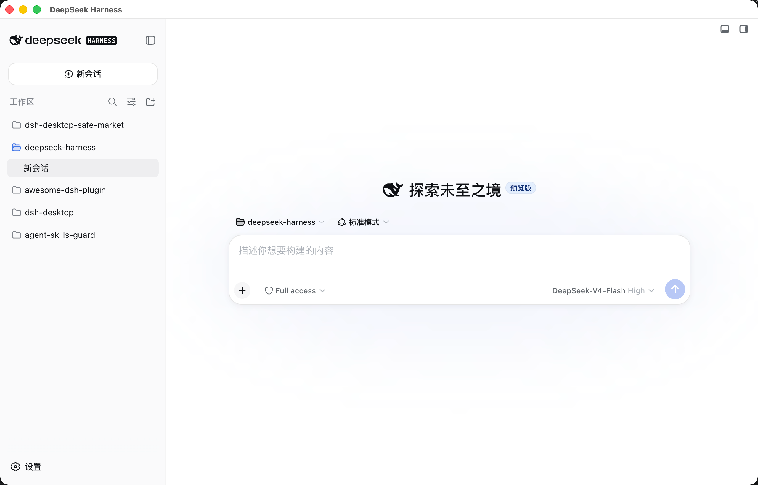Screen dimensions: 758x485
Task: Select the 新会话 session under deepseek-harness
Action: coord(83,168)
